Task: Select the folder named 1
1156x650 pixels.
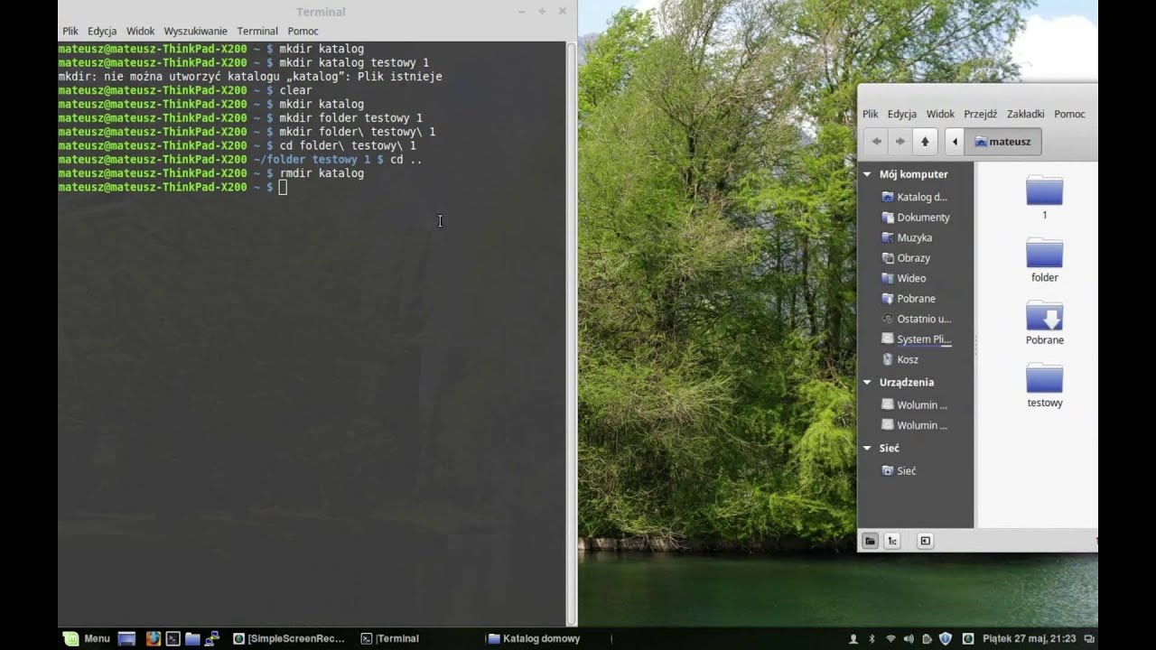Action: coord(1045,197)
